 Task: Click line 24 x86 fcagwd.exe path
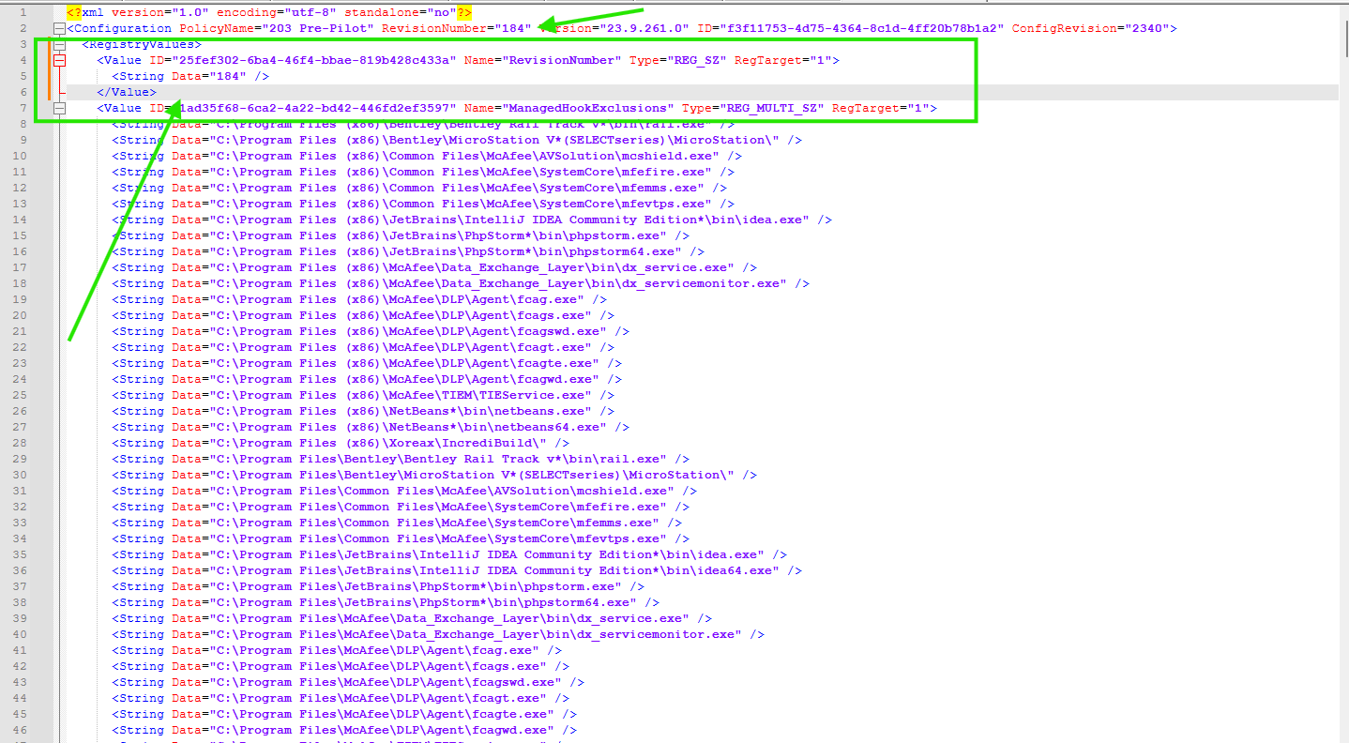click(x=404, y=379)
